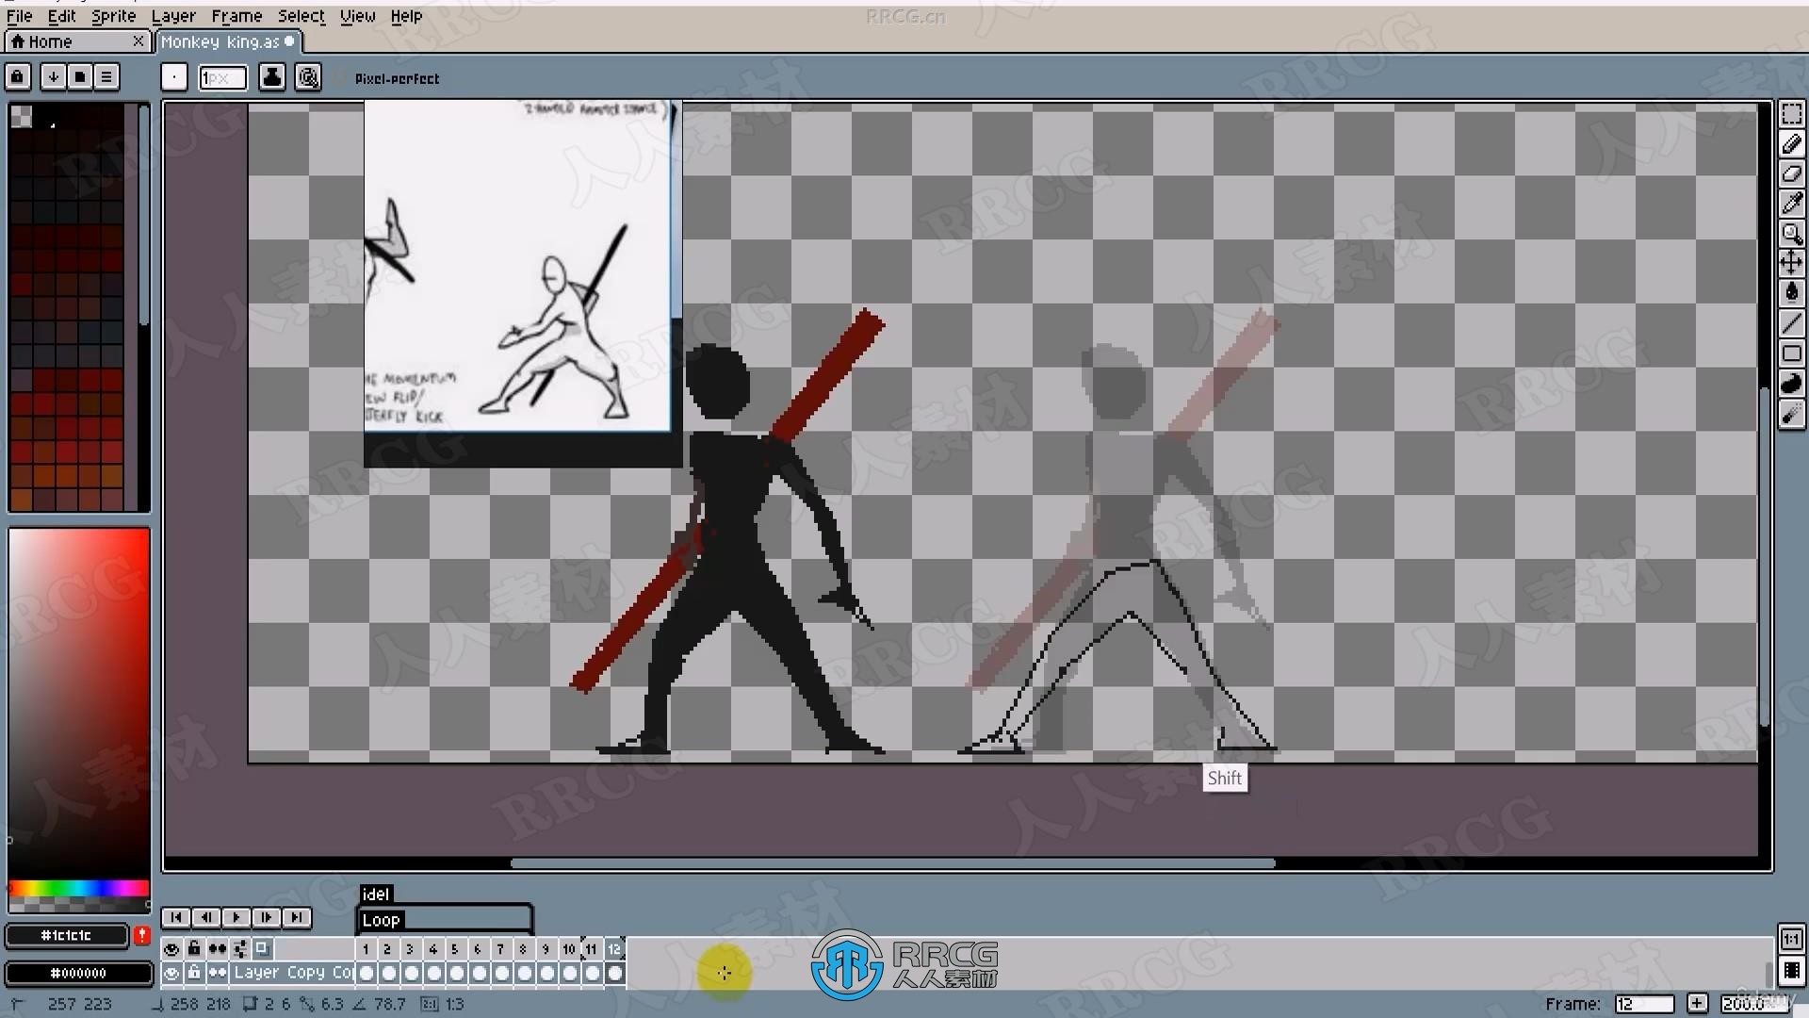Select the Move tool

(x=1791, y=263)
